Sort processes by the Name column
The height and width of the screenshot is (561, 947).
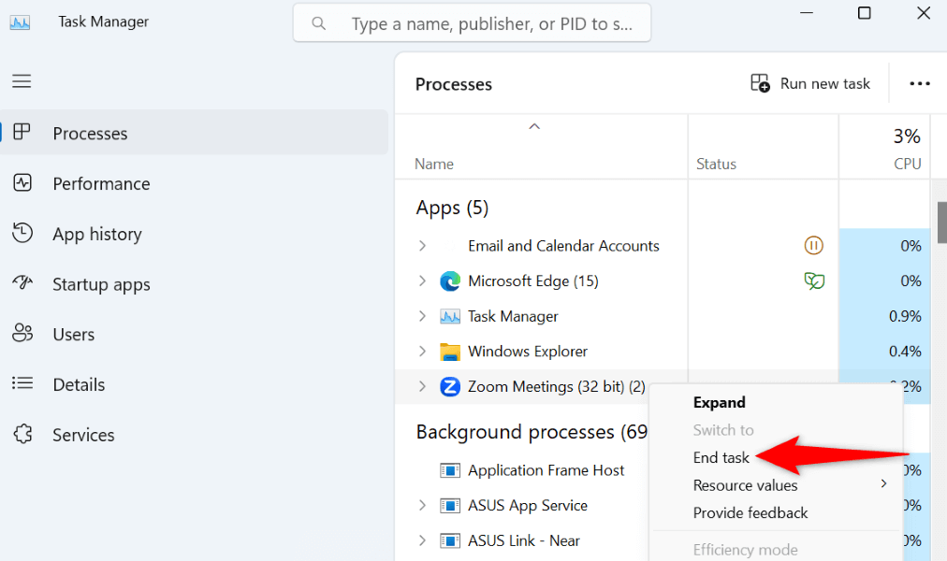click(x=434, y=164)
